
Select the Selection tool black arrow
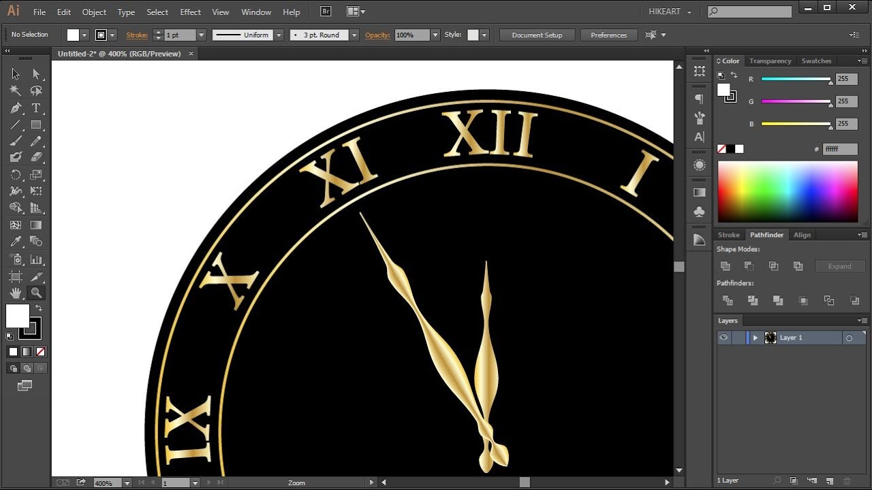point(16,74)
